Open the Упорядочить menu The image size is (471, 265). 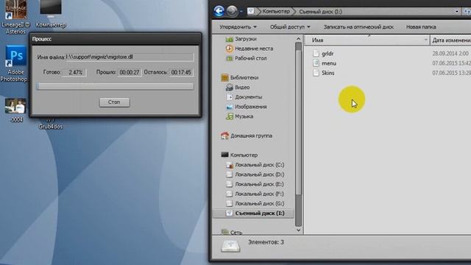pyautogui.click(x=238, y=27)
